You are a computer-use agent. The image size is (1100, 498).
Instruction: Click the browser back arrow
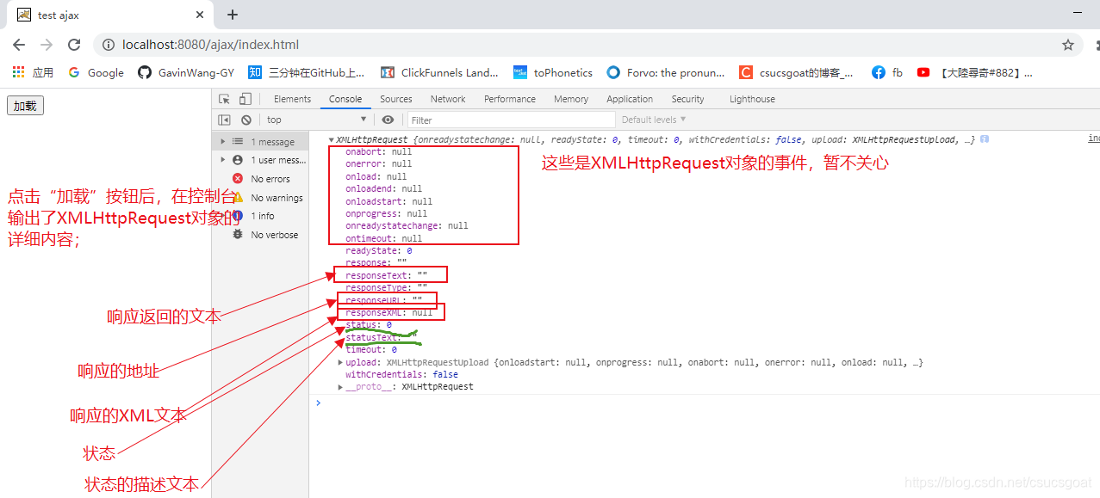[19, 45]
